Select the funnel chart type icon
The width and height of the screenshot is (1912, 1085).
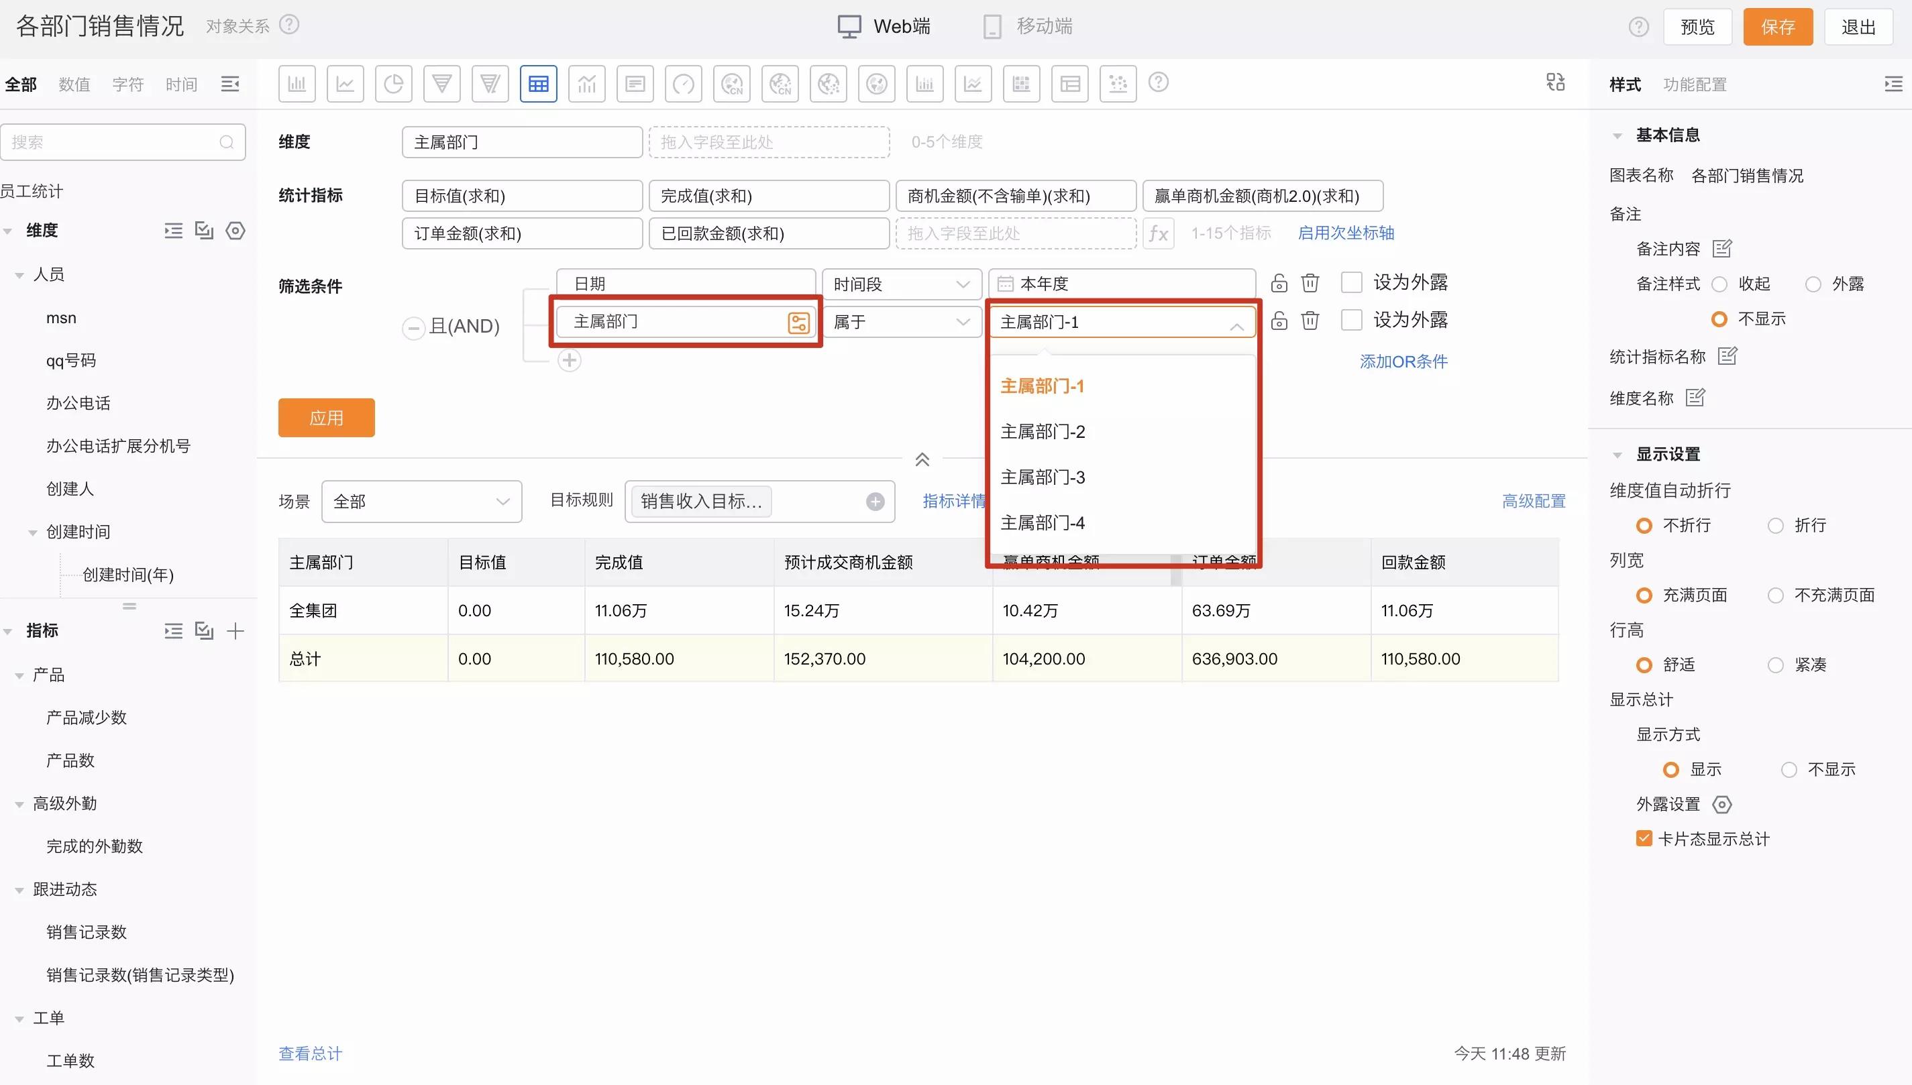tap(441, 83)
